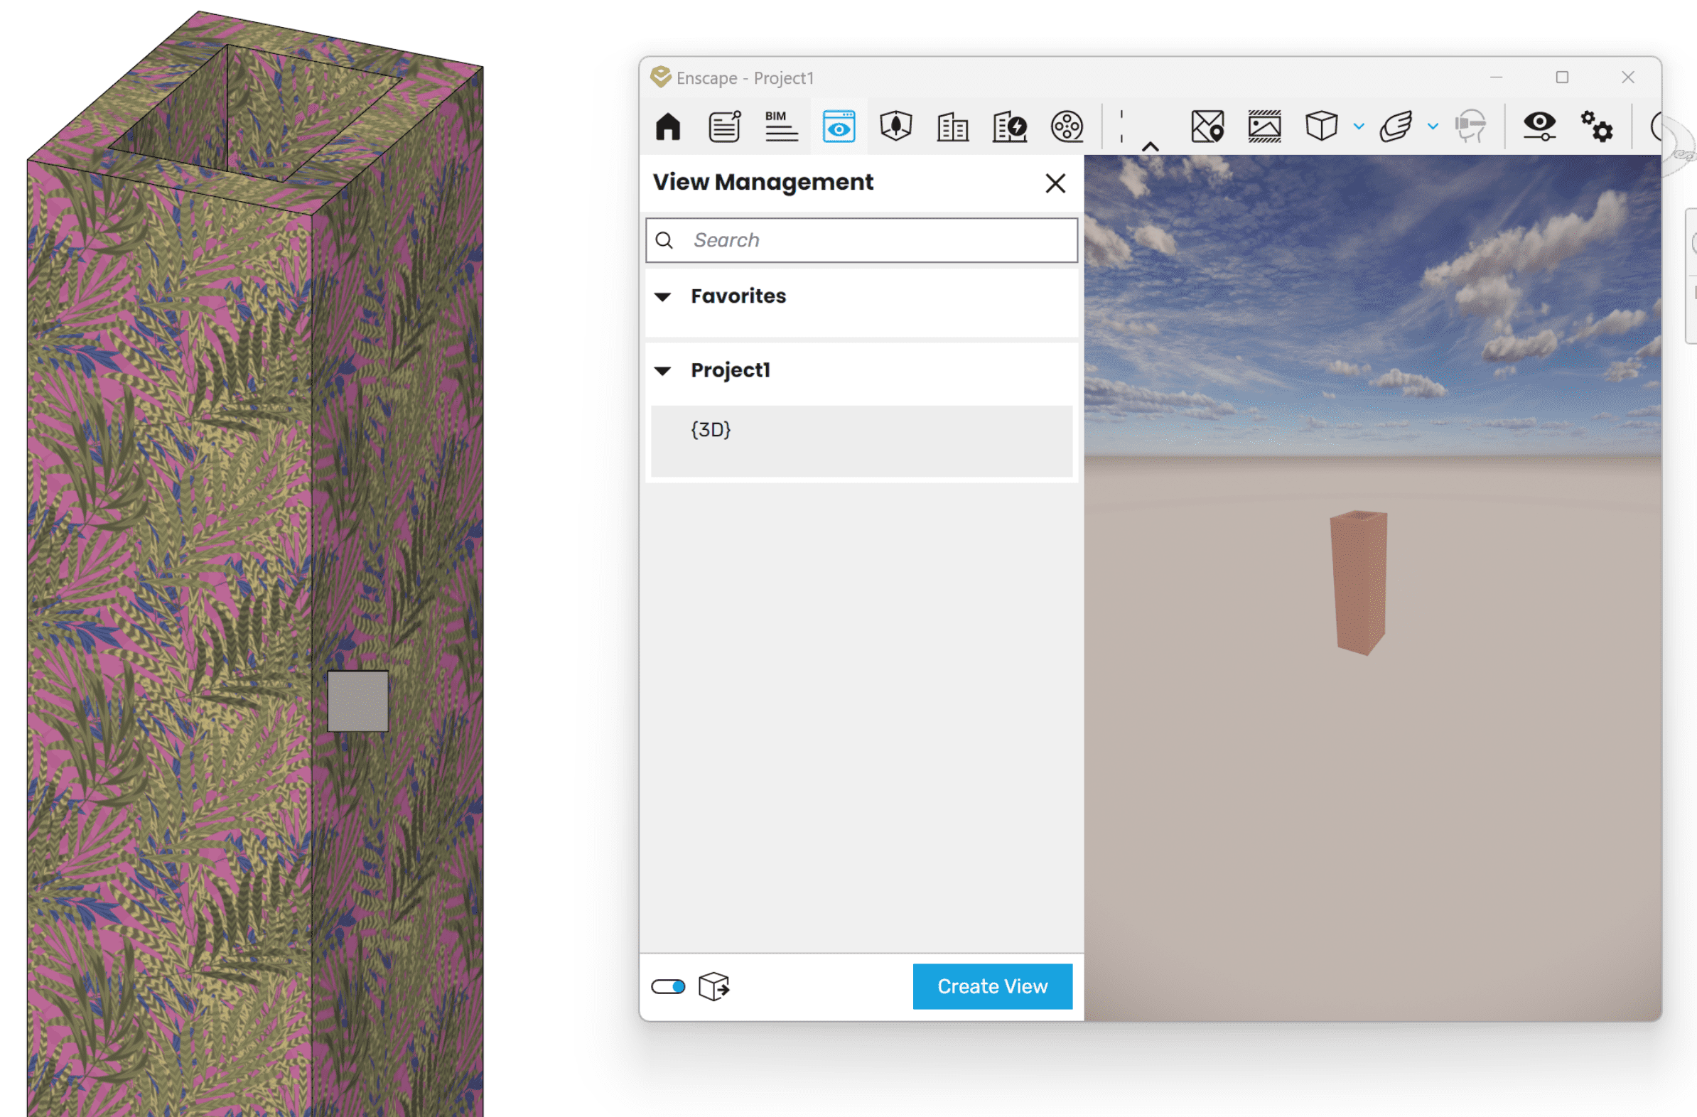
Task: Close the View Management panel
Action: tap(1055, 183)
